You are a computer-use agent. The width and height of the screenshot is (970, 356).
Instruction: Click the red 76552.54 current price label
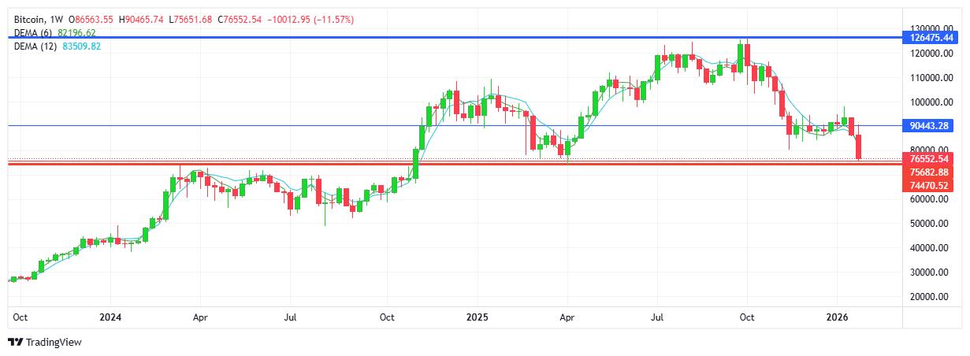(931, 159)
